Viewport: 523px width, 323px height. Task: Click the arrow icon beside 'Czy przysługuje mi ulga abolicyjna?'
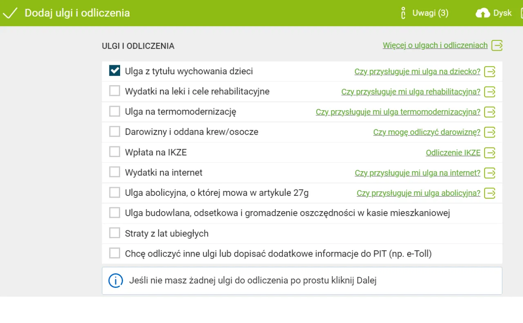point(490,193)
